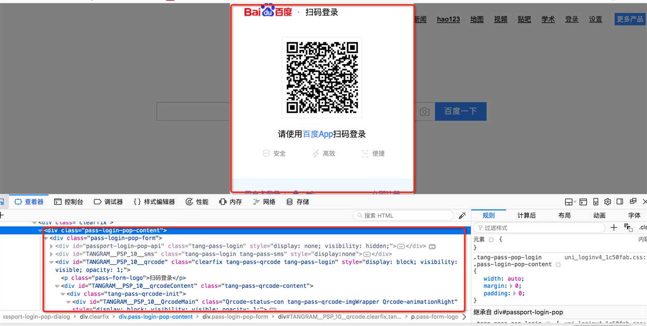The image size is (647, 326).
Task: Switch to the 控制台 console tab
Action: [69, 202]
